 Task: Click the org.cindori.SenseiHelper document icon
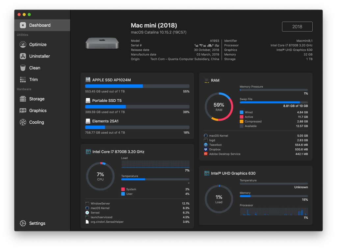(87, 222)
